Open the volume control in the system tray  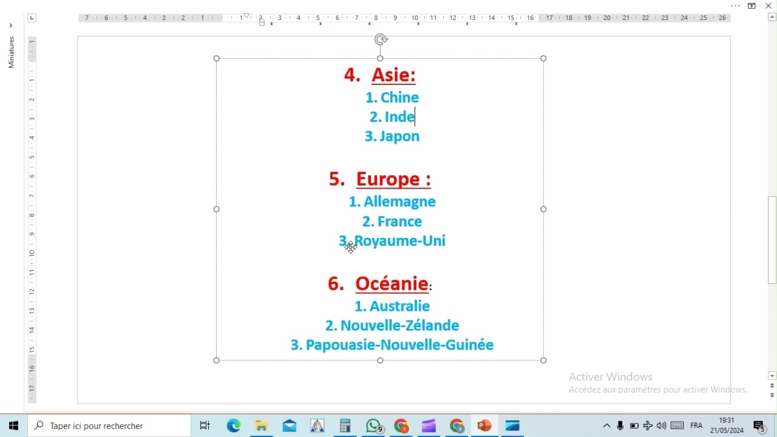(662, 426)
